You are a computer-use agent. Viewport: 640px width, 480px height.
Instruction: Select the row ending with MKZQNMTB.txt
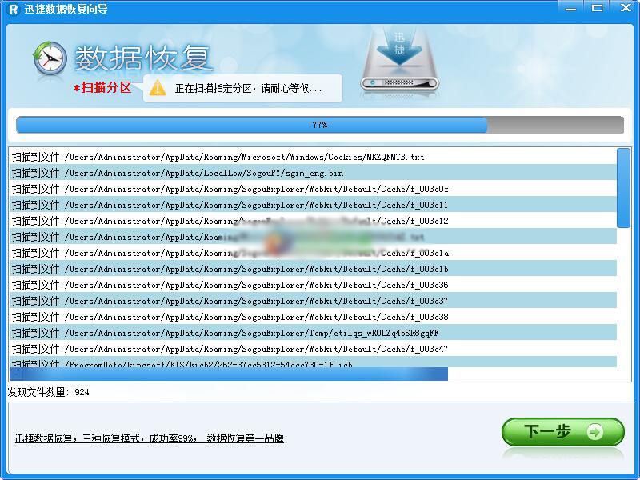point(313,157)
